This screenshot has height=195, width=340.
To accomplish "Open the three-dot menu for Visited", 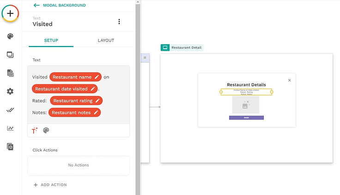I will (x=119, y=21).
